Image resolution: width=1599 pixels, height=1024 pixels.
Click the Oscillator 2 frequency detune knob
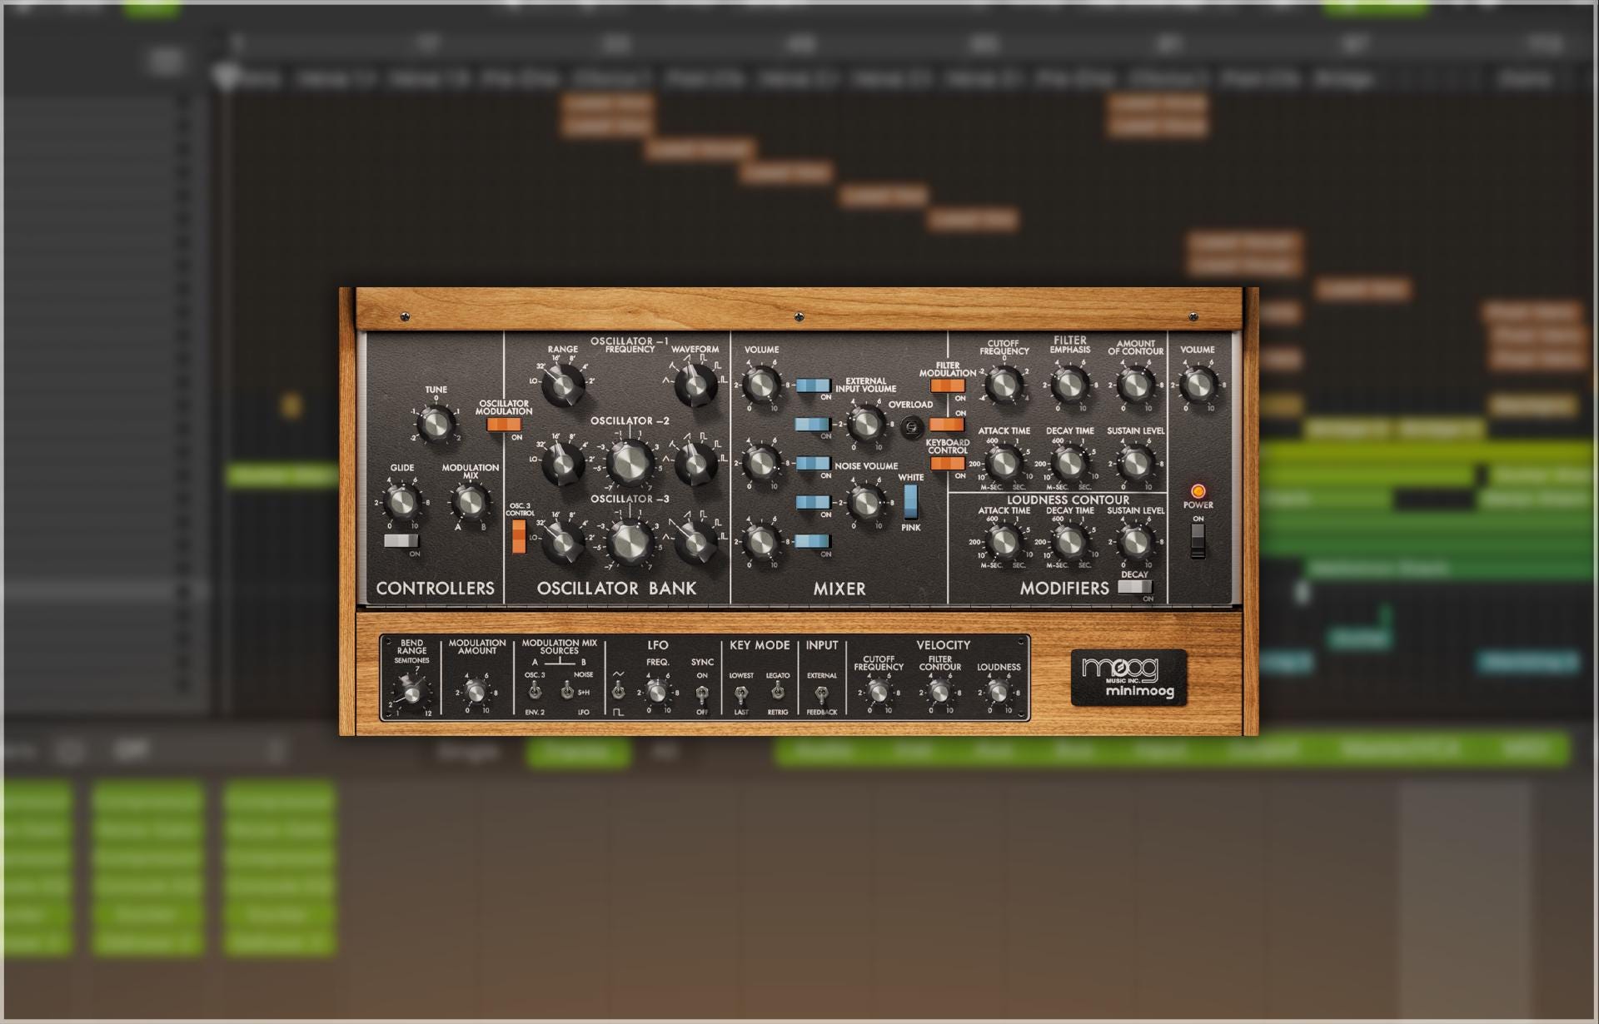pos(630,462)
